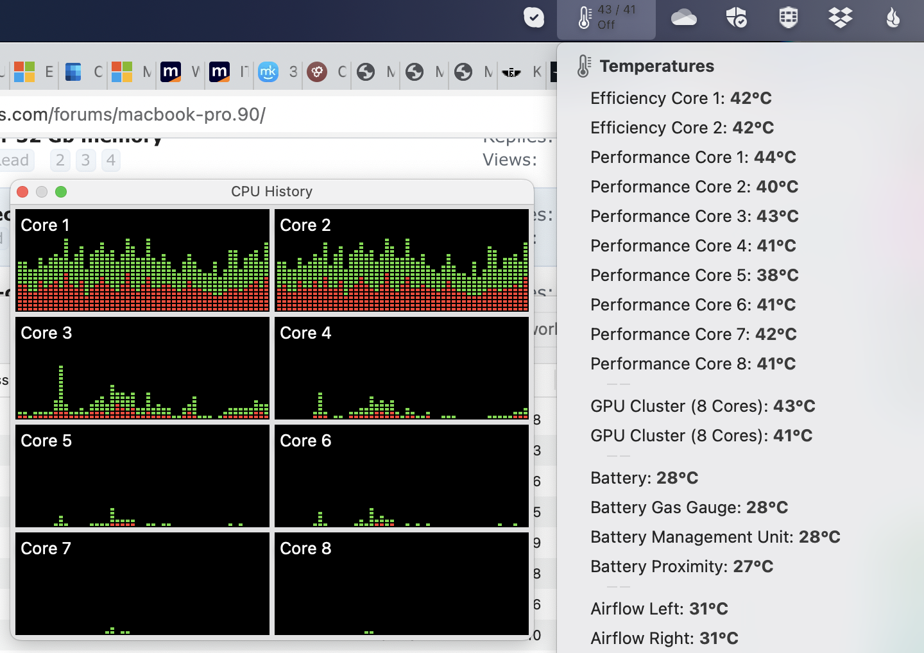This screenshot has width=924, height=653.
Task: Select the GPU Cluster (8 Cores): 43°C row
Action: click(740, 406)
